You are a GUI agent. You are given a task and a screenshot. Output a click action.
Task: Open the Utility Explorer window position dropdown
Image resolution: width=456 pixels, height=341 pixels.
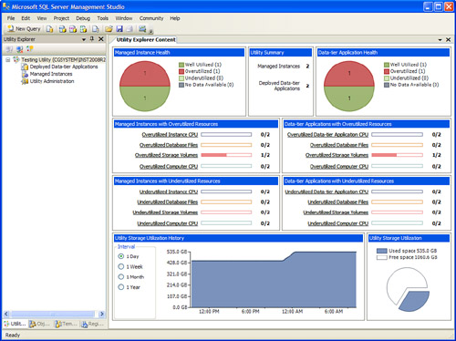pyautogui.click(x=84, y=39)
